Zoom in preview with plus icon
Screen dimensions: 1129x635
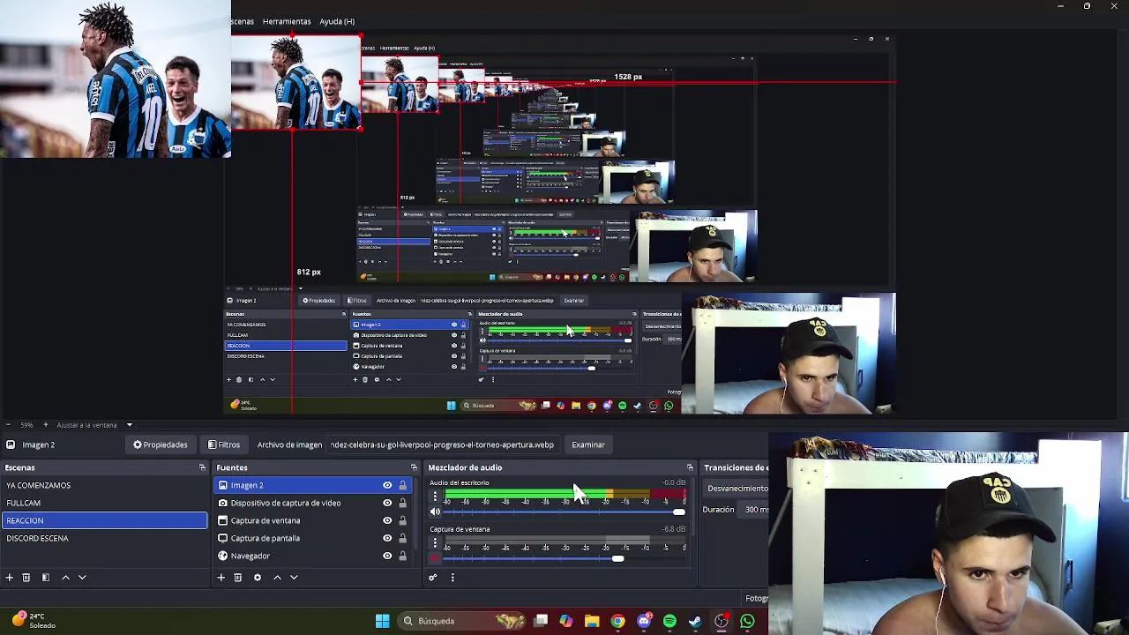[x=46, y=425]
